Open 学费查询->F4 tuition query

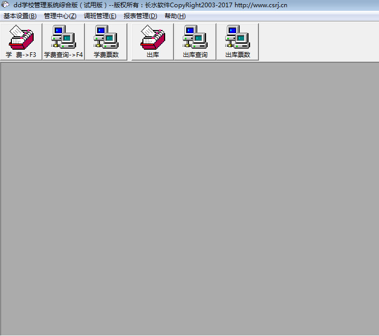[x=63, y=41]
